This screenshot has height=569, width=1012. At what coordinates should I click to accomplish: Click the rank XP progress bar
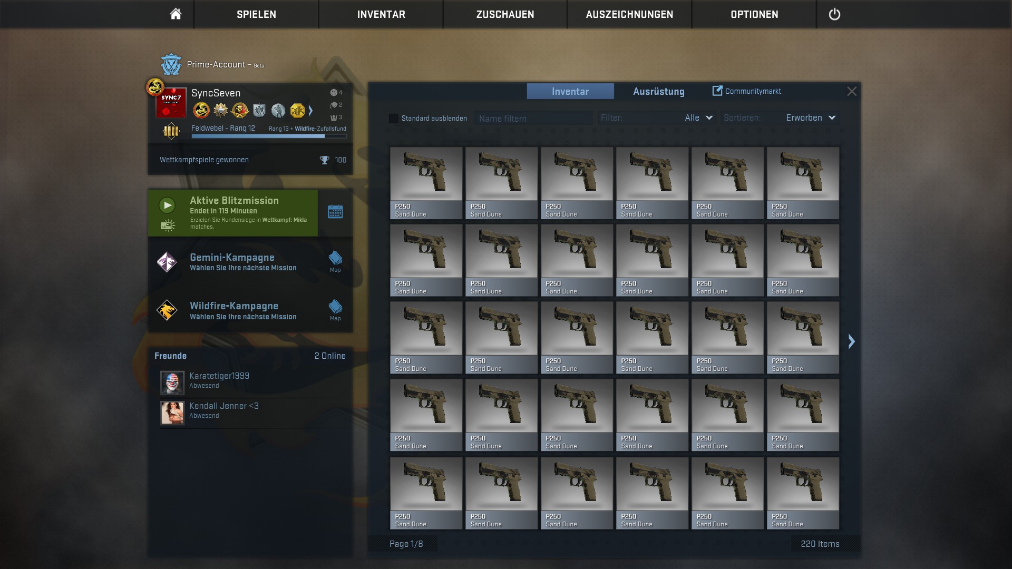(268, 136)
